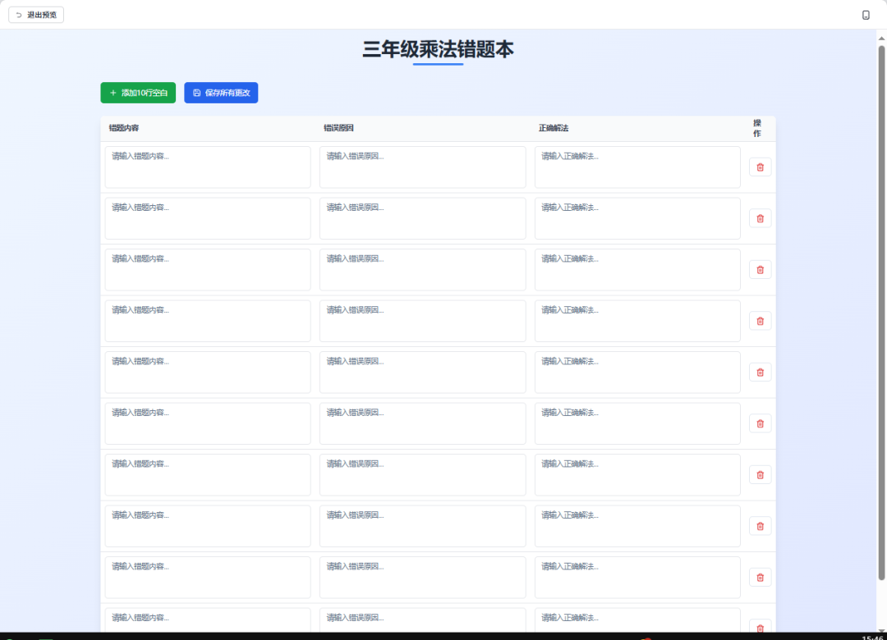This screenshot has width=887, height=640.
Task: Click the first row's 错题内容 input box
Action: (207, 167)
